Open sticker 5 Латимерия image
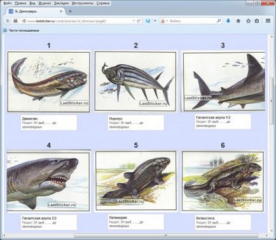 click(136, 181)
